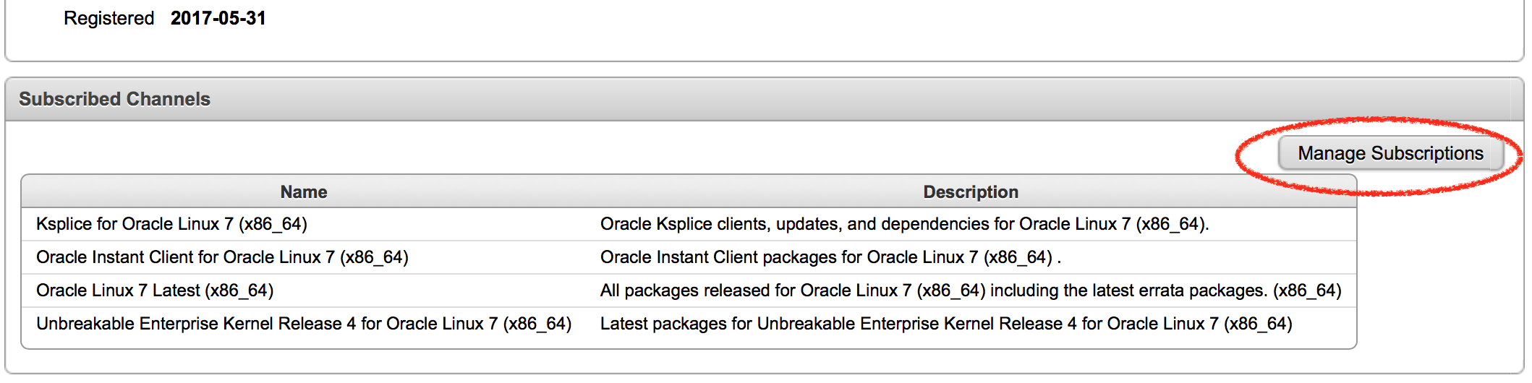This screenshot has height=383, width=1532.
Task: Open the Oracle Linux 7 Latest channel name
Action: tap(155, 291)
